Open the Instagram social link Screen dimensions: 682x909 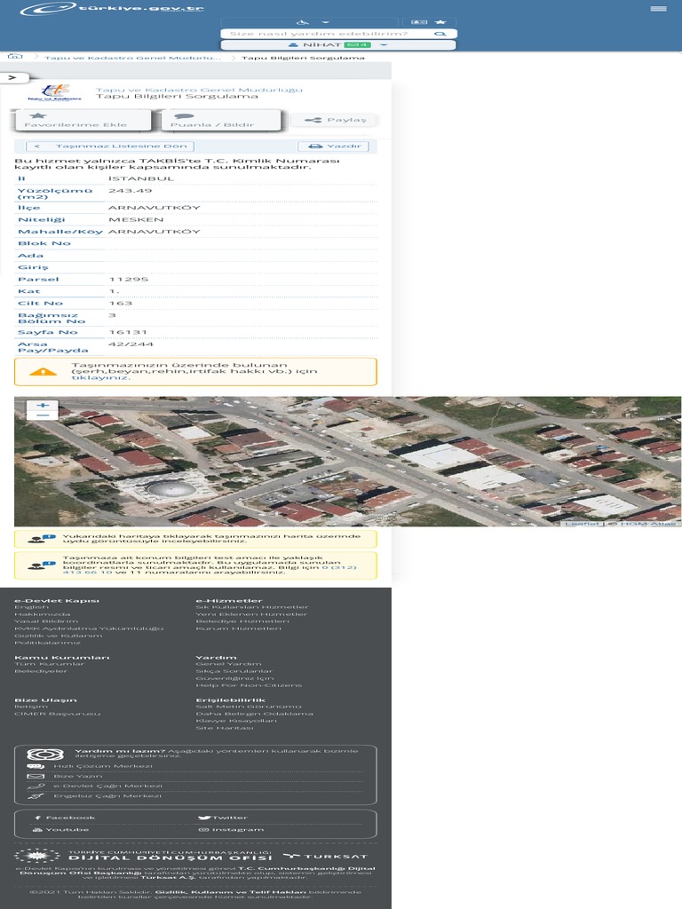click(231, 830)
